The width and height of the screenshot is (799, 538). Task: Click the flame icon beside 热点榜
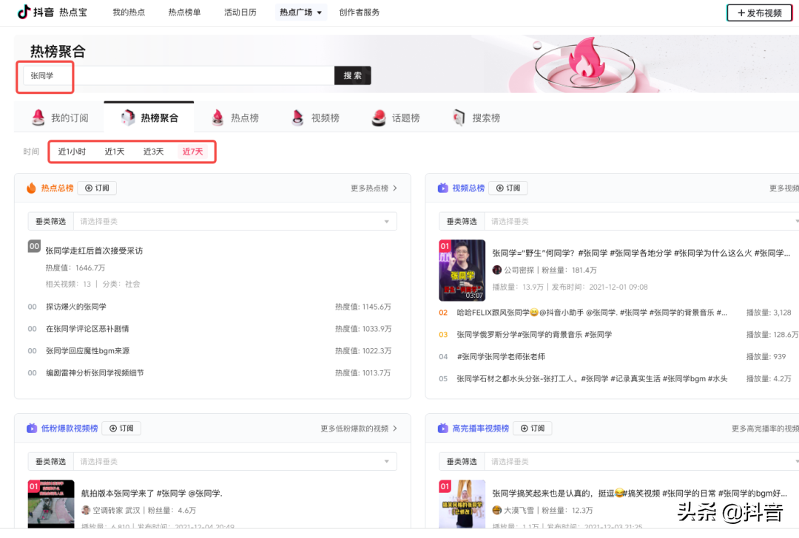pyautogui.click(x=218, y=118)
